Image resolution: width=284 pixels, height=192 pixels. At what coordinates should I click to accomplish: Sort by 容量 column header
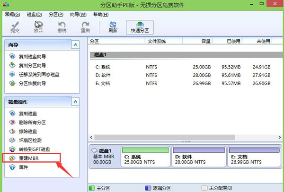[197, 41]
